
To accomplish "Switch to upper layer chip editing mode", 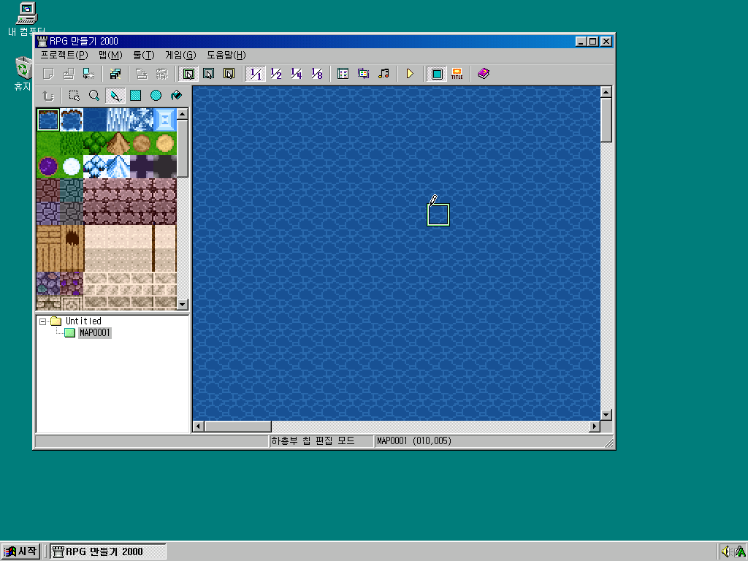I will pyautogui.click(x=208, y=74).
